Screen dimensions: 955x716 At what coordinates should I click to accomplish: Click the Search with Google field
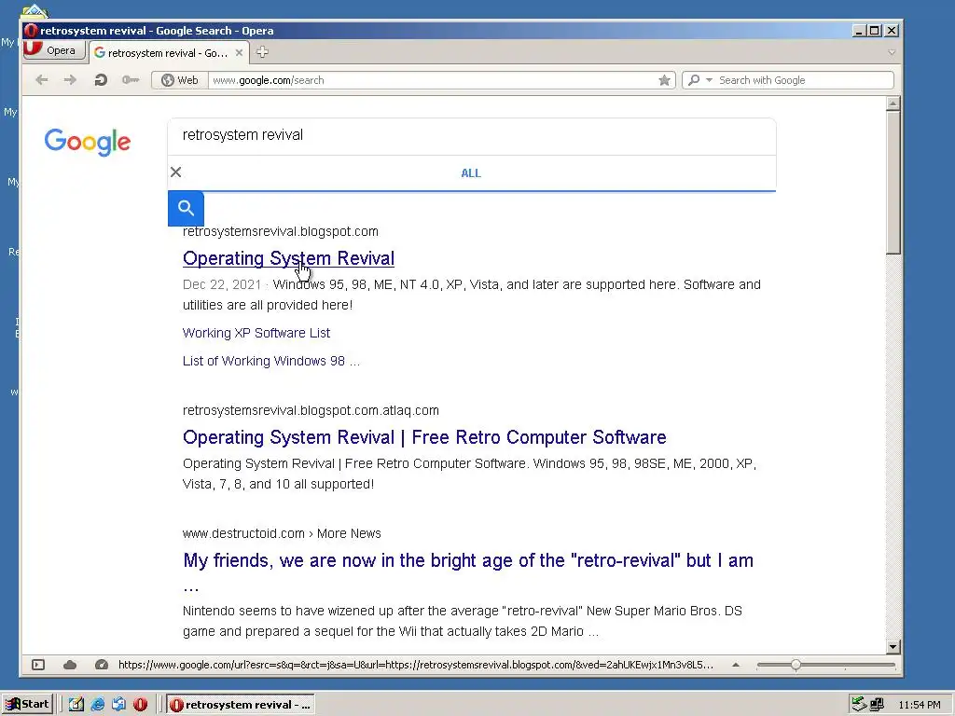[x=803, y=80]
